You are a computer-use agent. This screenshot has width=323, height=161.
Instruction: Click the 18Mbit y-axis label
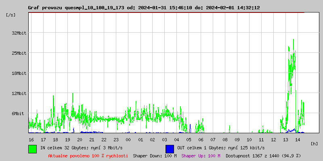point(19,73)
